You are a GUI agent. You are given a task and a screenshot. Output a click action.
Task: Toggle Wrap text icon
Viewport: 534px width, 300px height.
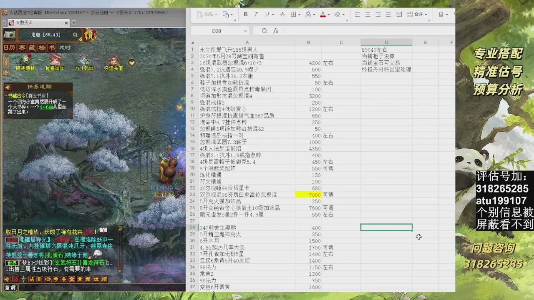pyautogui.click(x=399, y=14)
